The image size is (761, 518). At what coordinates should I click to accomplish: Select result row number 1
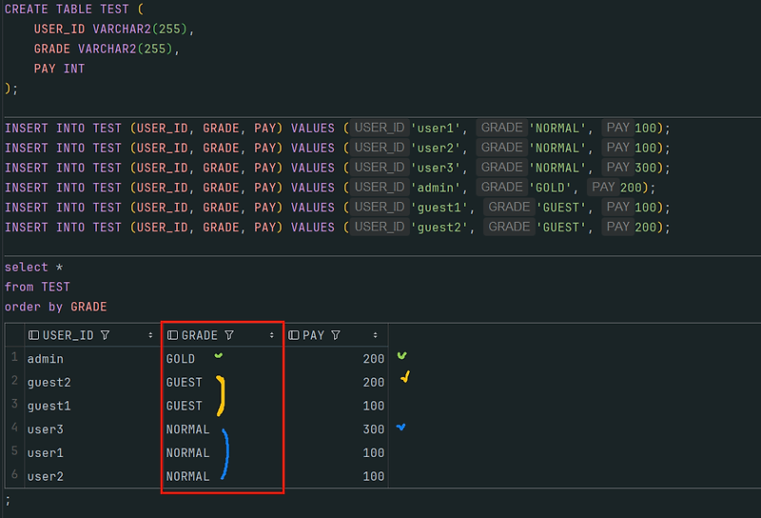14,358
